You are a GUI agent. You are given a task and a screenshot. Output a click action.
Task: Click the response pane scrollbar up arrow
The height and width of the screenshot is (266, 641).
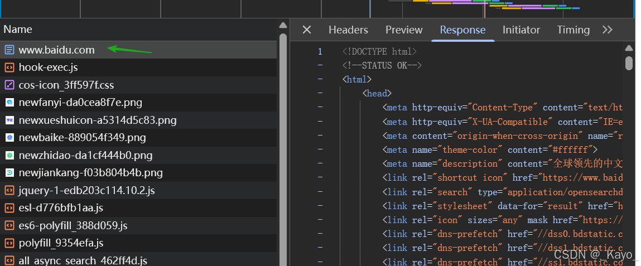pos(629,48)
